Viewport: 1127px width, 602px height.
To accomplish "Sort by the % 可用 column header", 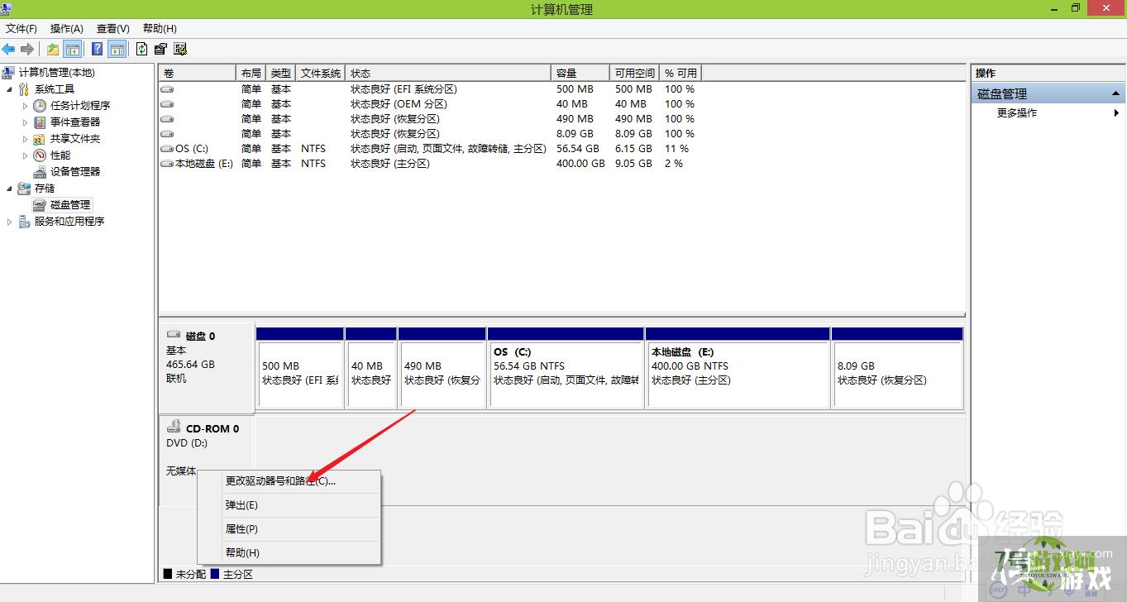I will [x=681, y=73].
